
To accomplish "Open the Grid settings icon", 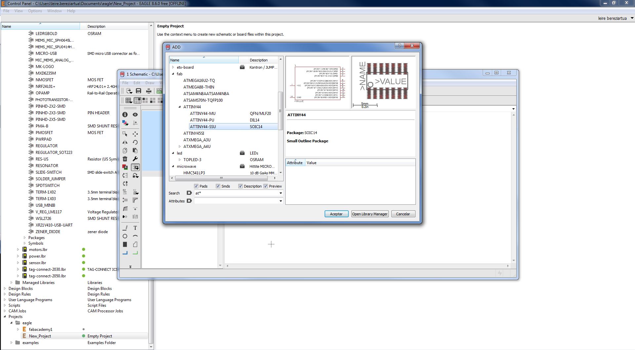I will 129,100.
